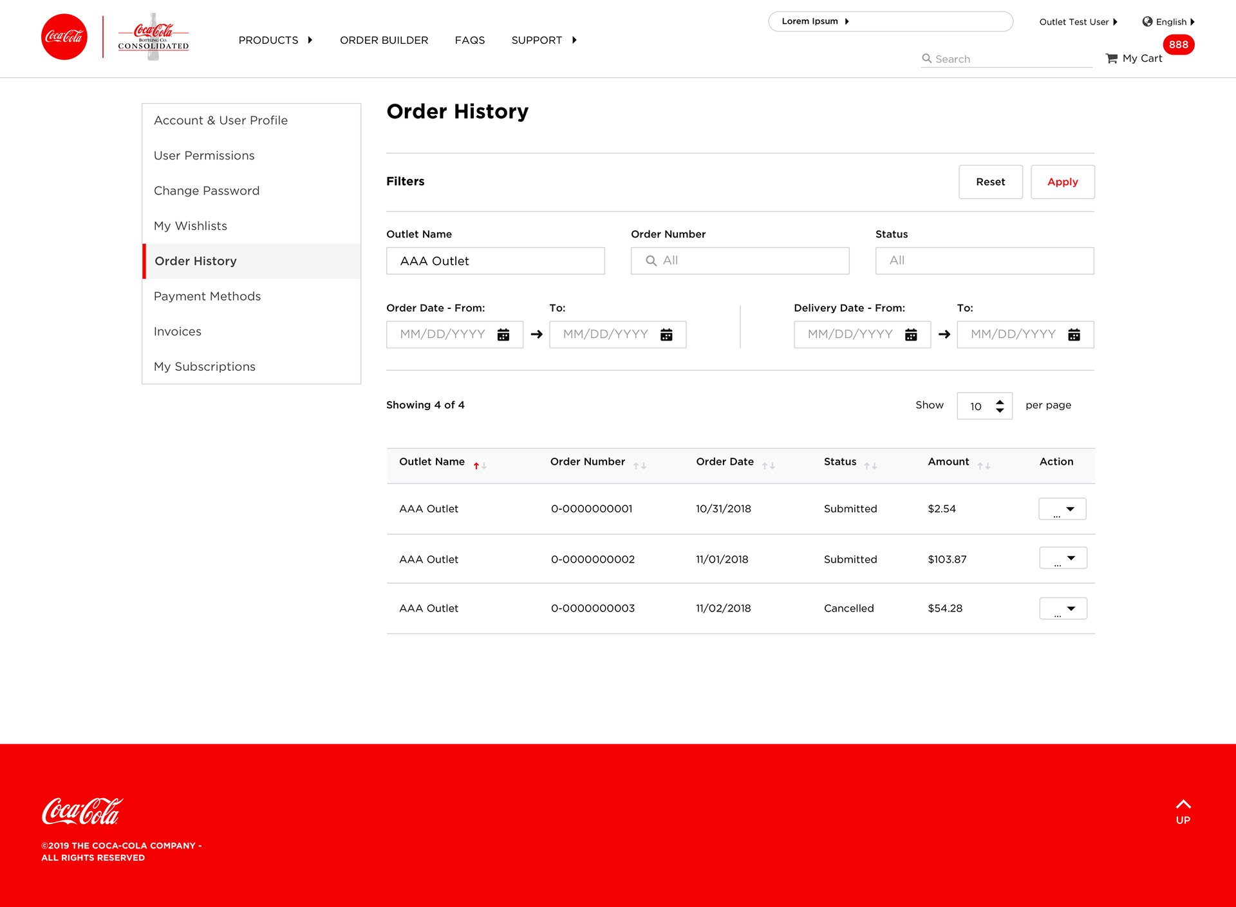Open action dropdown for order 0-0000000002
This screenshot has width=1236, height=907.
(1063, 557)
